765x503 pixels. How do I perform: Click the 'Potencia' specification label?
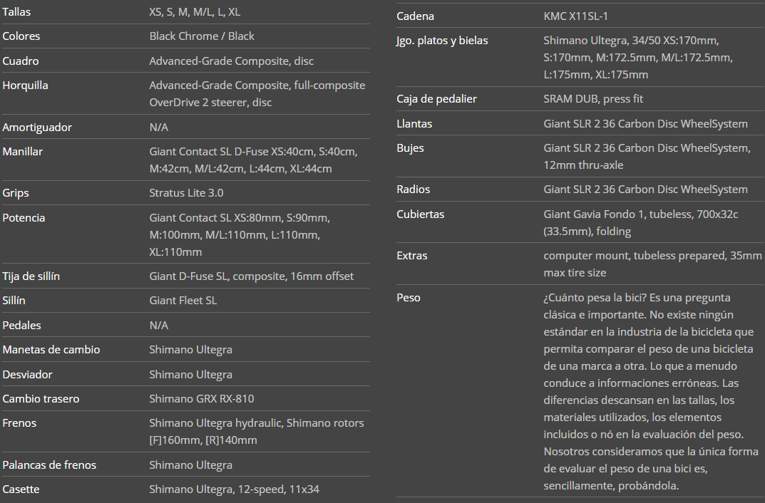click(24, 218)
